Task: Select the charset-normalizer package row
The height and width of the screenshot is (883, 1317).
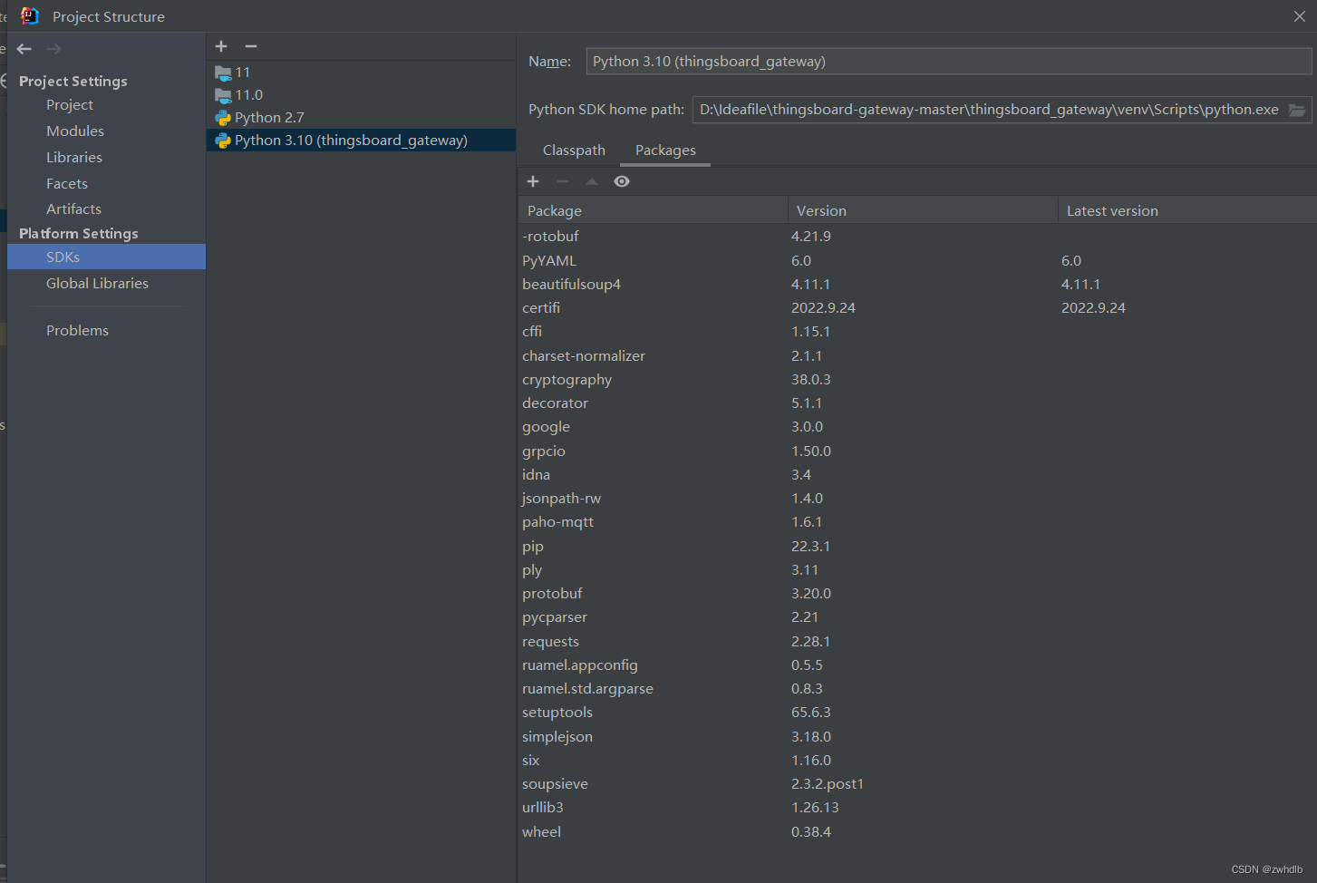Action: click(917, 356)
